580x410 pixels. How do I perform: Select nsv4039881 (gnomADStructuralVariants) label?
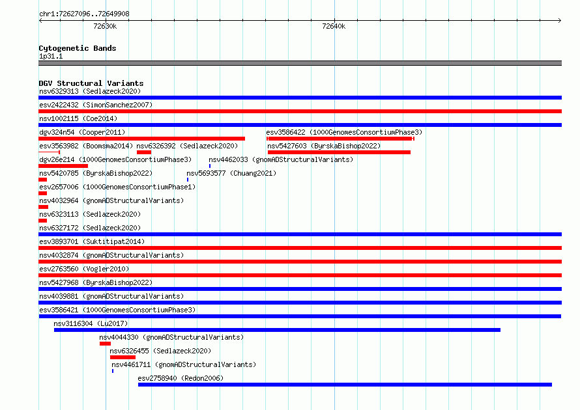click(111, 296)
